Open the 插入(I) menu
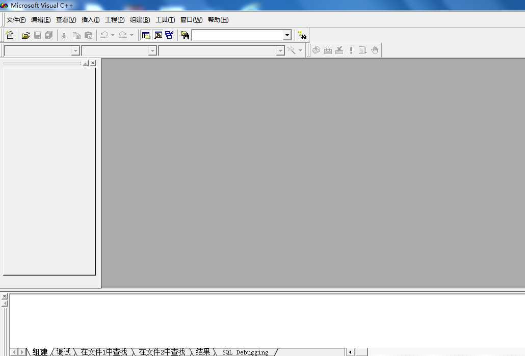The height and width of the screenshot is (356, 525). coord(90,20)
